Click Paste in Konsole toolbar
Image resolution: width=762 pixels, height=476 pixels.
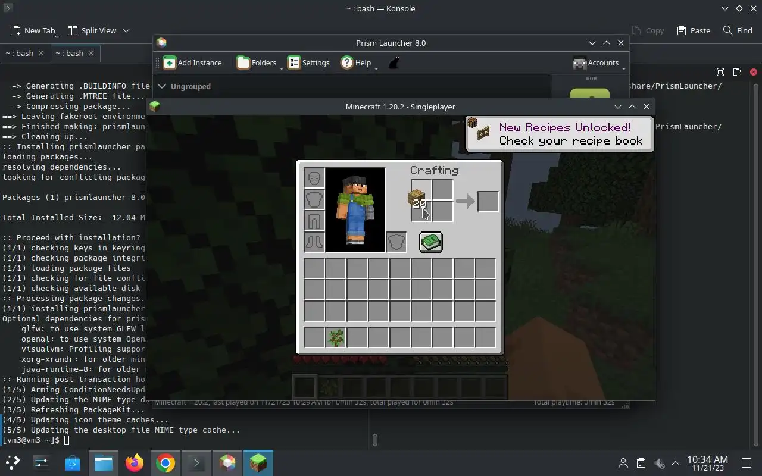694,30
